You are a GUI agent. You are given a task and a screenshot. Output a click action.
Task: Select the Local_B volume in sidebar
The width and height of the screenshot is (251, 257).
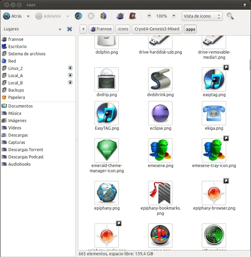(x=38, y=83)
